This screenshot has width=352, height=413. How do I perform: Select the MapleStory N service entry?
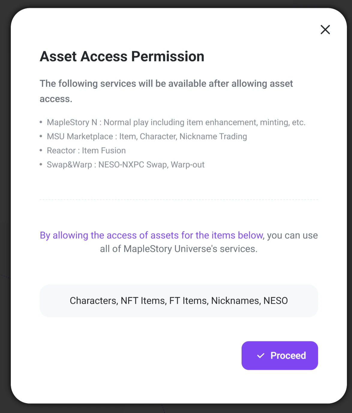(176, 122)
